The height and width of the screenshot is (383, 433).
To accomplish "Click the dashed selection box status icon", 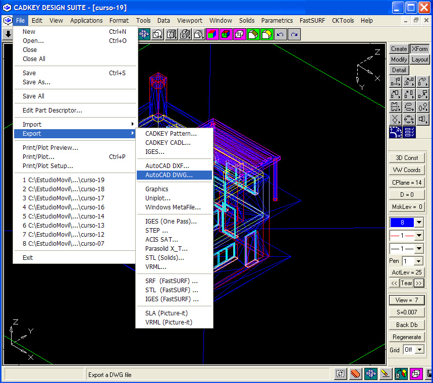I will 341,374.
